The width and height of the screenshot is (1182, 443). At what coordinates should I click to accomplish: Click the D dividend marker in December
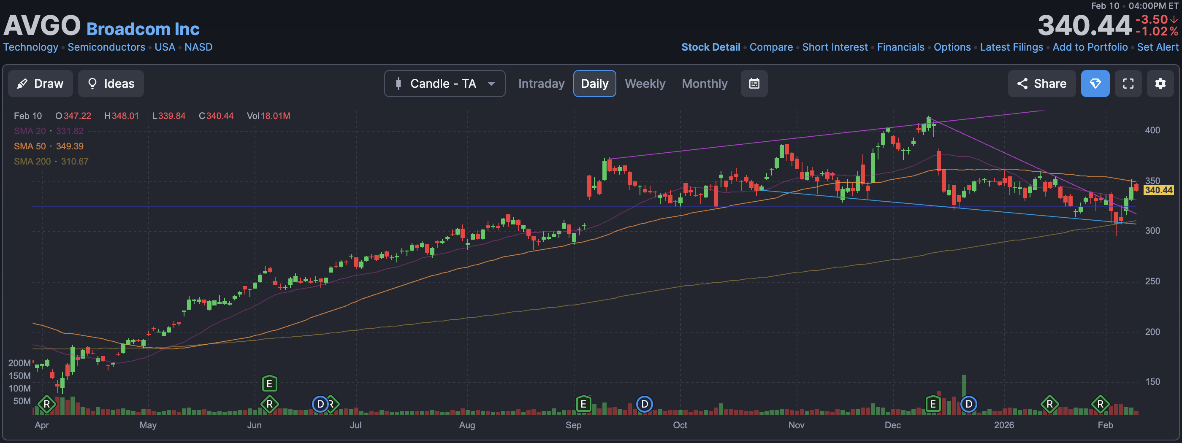[x=969, y=404]
